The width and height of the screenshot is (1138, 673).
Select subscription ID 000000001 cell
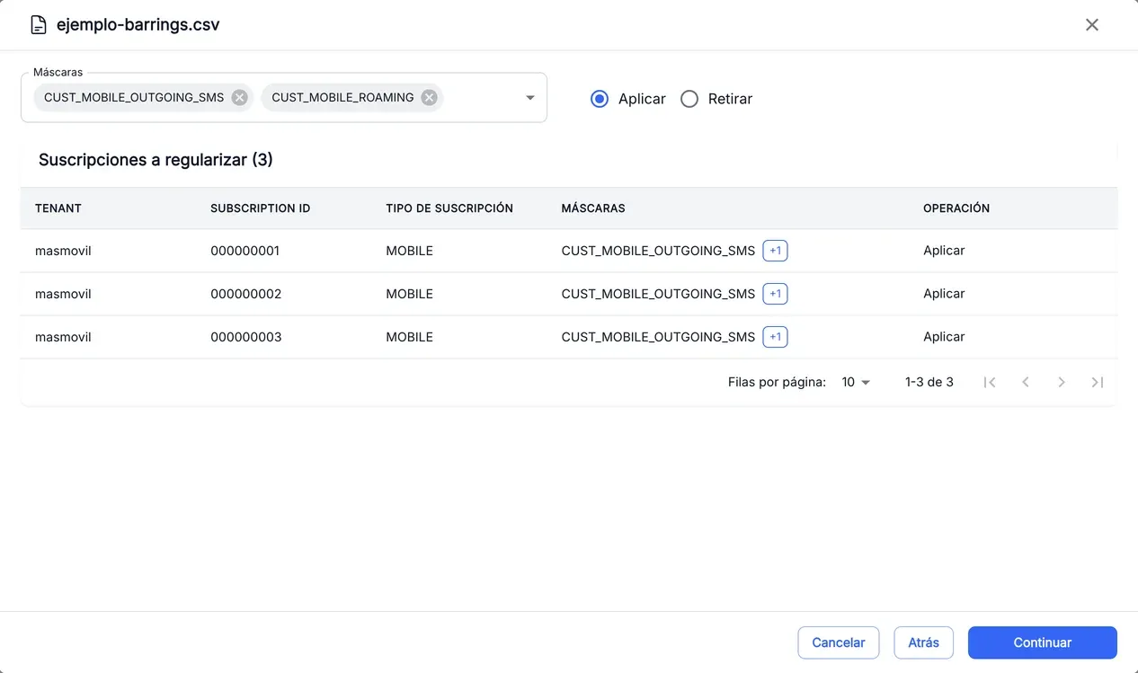click(245, 251)
